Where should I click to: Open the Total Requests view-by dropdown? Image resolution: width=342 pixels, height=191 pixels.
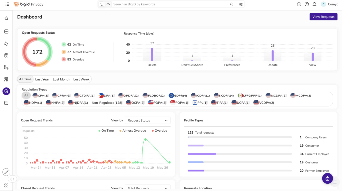coord(147,188)
